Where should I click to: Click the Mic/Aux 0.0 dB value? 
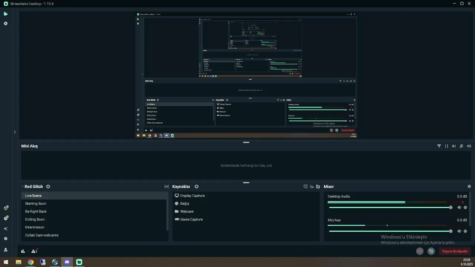[x=462, y=220]
